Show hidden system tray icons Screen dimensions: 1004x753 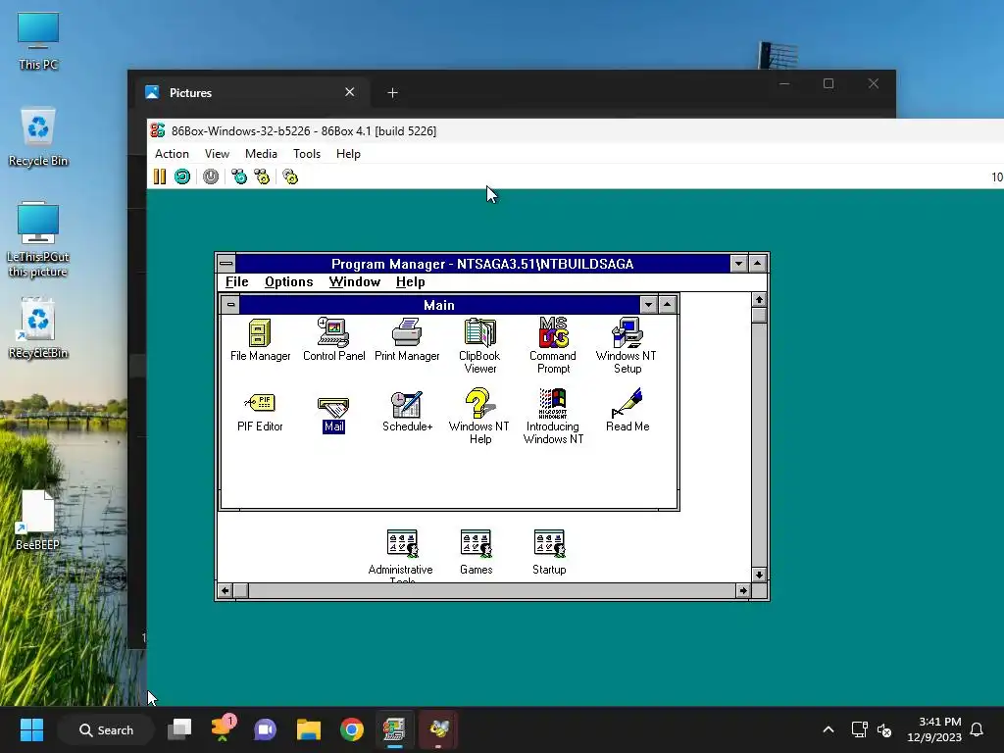tap(828, 729)
